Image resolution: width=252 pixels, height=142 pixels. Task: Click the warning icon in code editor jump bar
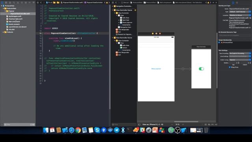click(107, 3)
